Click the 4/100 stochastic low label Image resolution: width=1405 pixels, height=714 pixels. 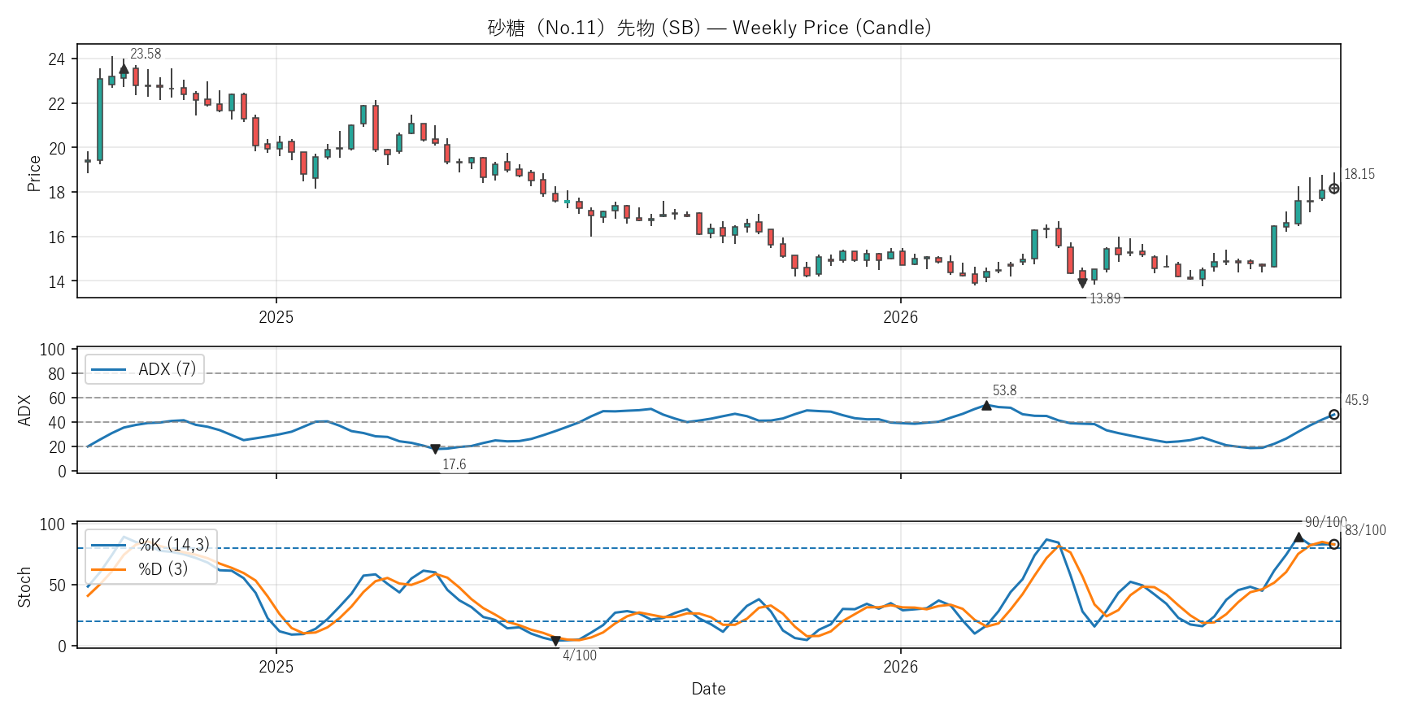click(580, 655)
